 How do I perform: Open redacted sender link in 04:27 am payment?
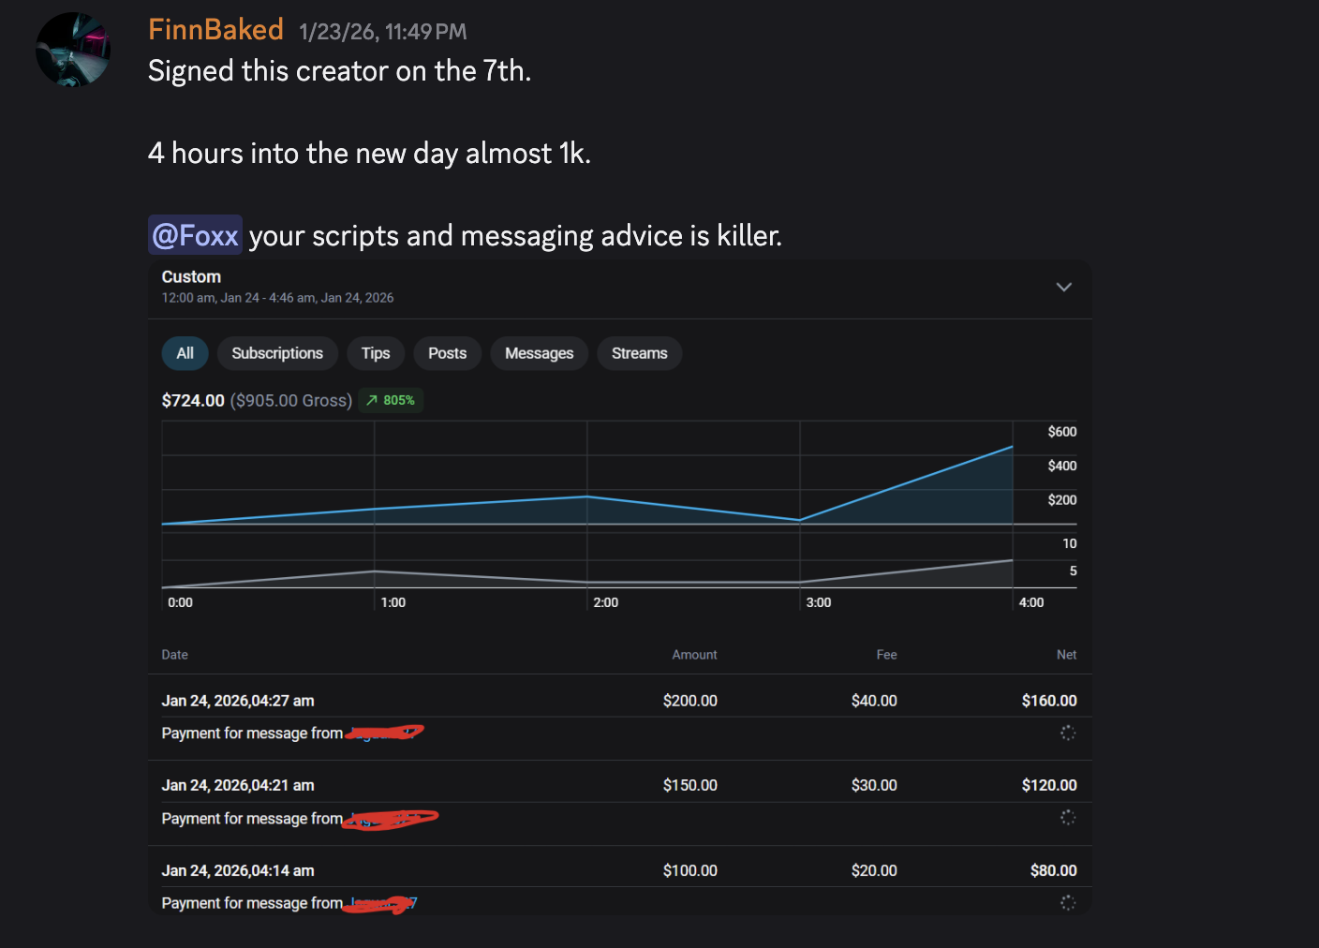tap(384, 733)
